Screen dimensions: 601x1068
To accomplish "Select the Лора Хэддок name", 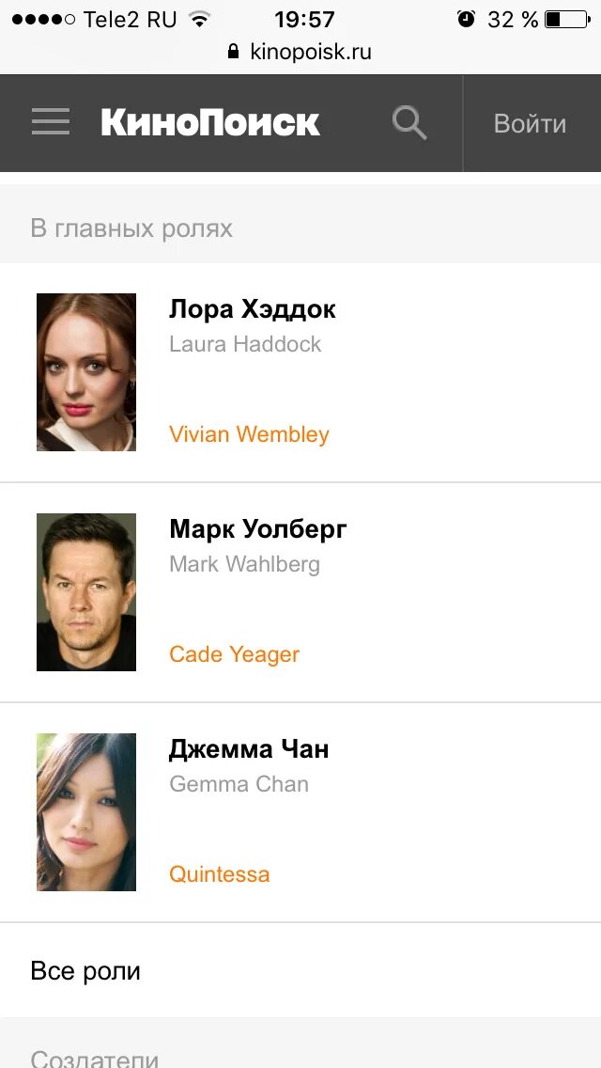I will tap(253, 309).
